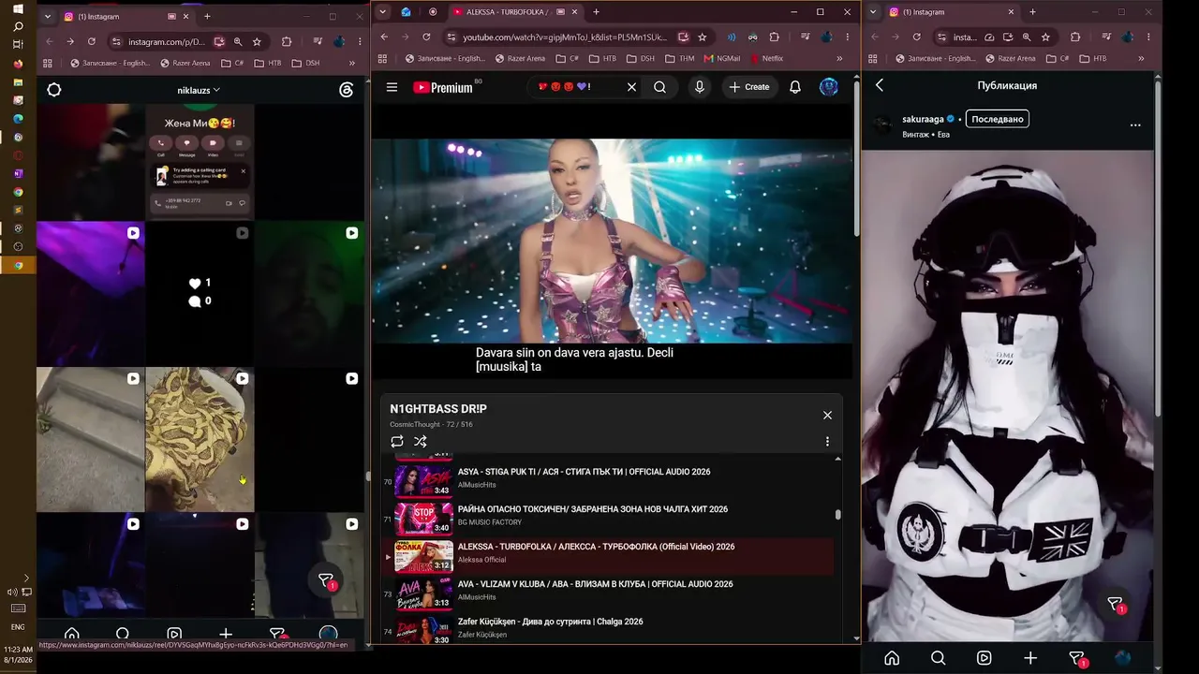Click the install-app icon in YouTube address bar

tap(684, 37)
